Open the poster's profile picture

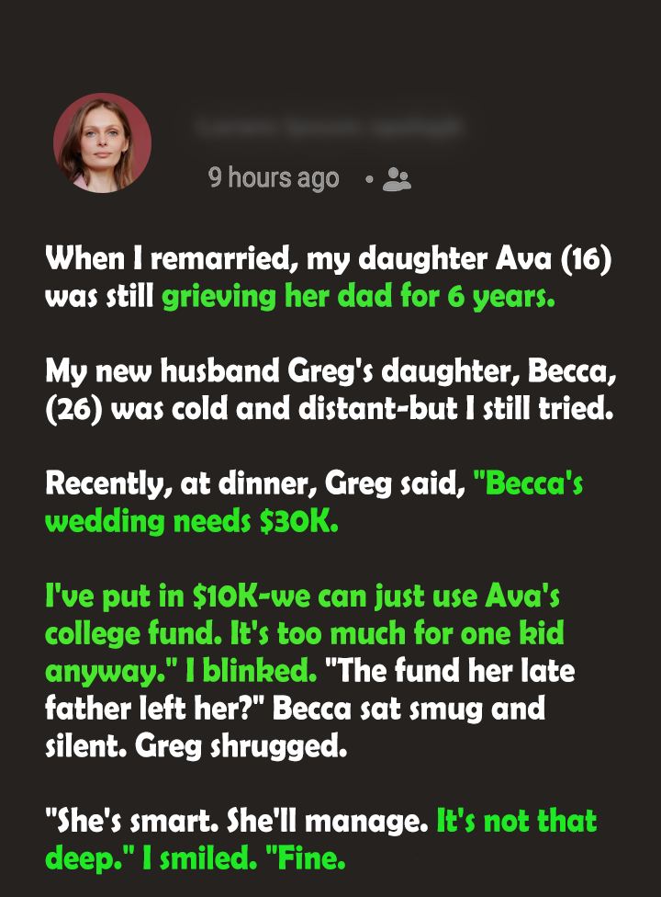pos(102,142)
